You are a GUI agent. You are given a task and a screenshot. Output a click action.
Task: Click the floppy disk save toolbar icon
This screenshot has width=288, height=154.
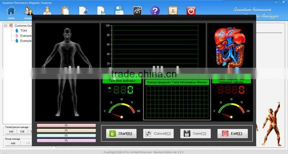pos(119,11)
